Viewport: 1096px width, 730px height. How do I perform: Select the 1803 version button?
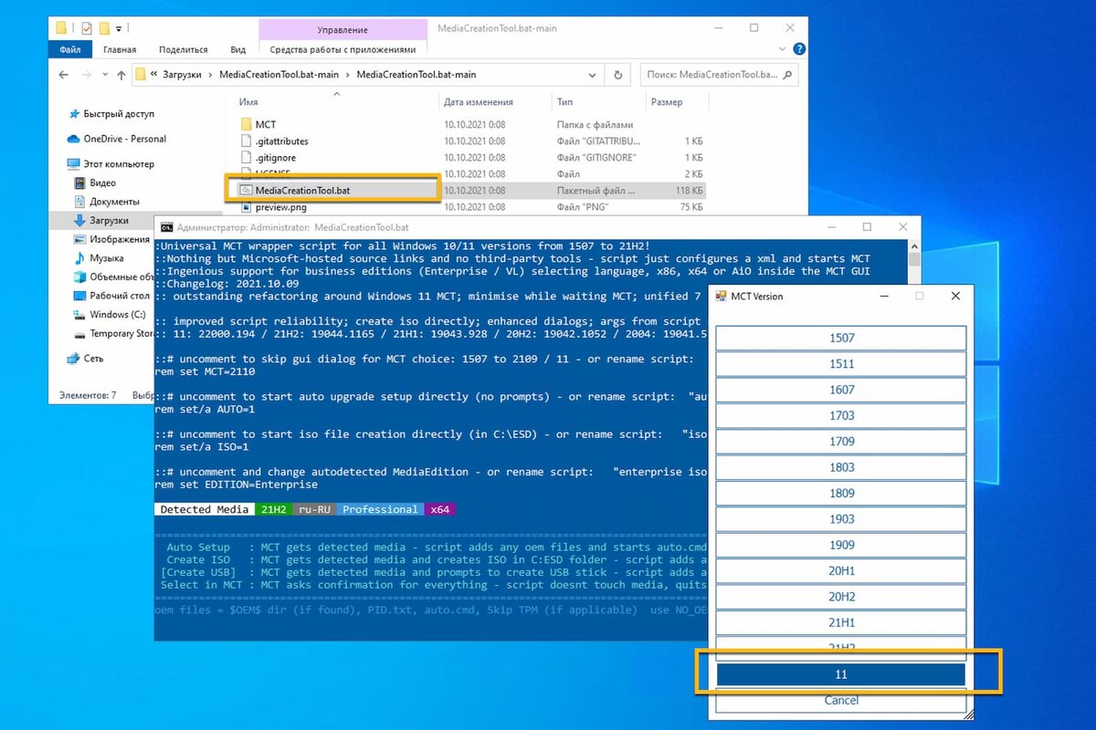(840, 467)
